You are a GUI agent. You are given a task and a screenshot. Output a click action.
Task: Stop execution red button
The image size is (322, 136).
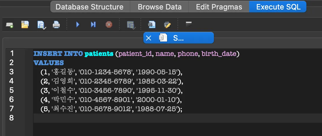pos(109,25)
